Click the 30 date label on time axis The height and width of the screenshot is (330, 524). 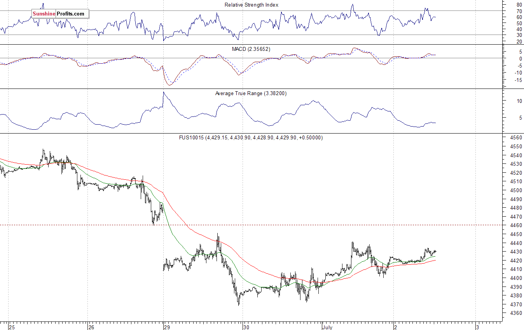246,327
